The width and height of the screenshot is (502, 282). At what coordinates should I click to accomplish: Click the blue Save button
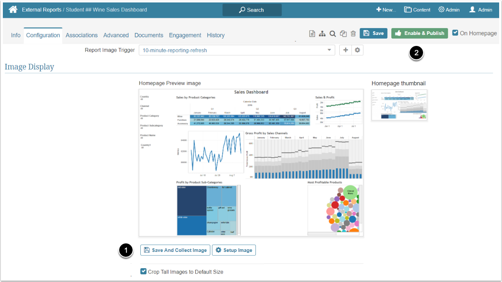coord(373,33)
